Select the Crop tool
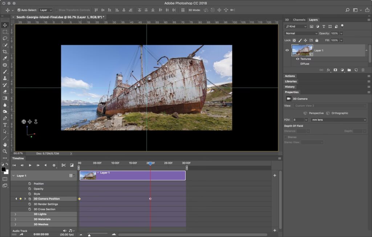This screenshot has width=372, height=237. (x=5, y=52)
